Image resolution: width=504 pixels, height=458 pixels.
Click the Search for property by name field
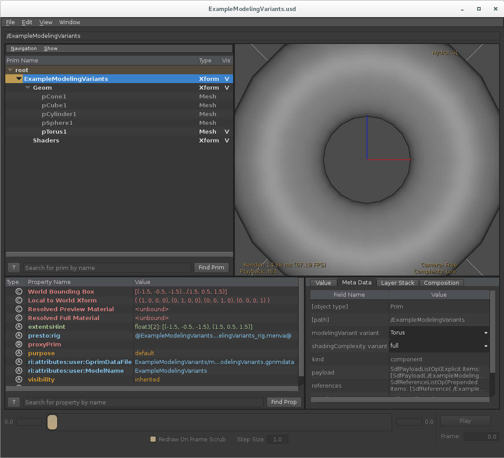[143, 402]
